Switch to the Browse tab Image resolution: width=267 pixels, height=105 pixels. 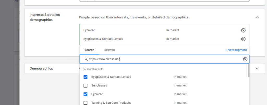pos(110,50)
